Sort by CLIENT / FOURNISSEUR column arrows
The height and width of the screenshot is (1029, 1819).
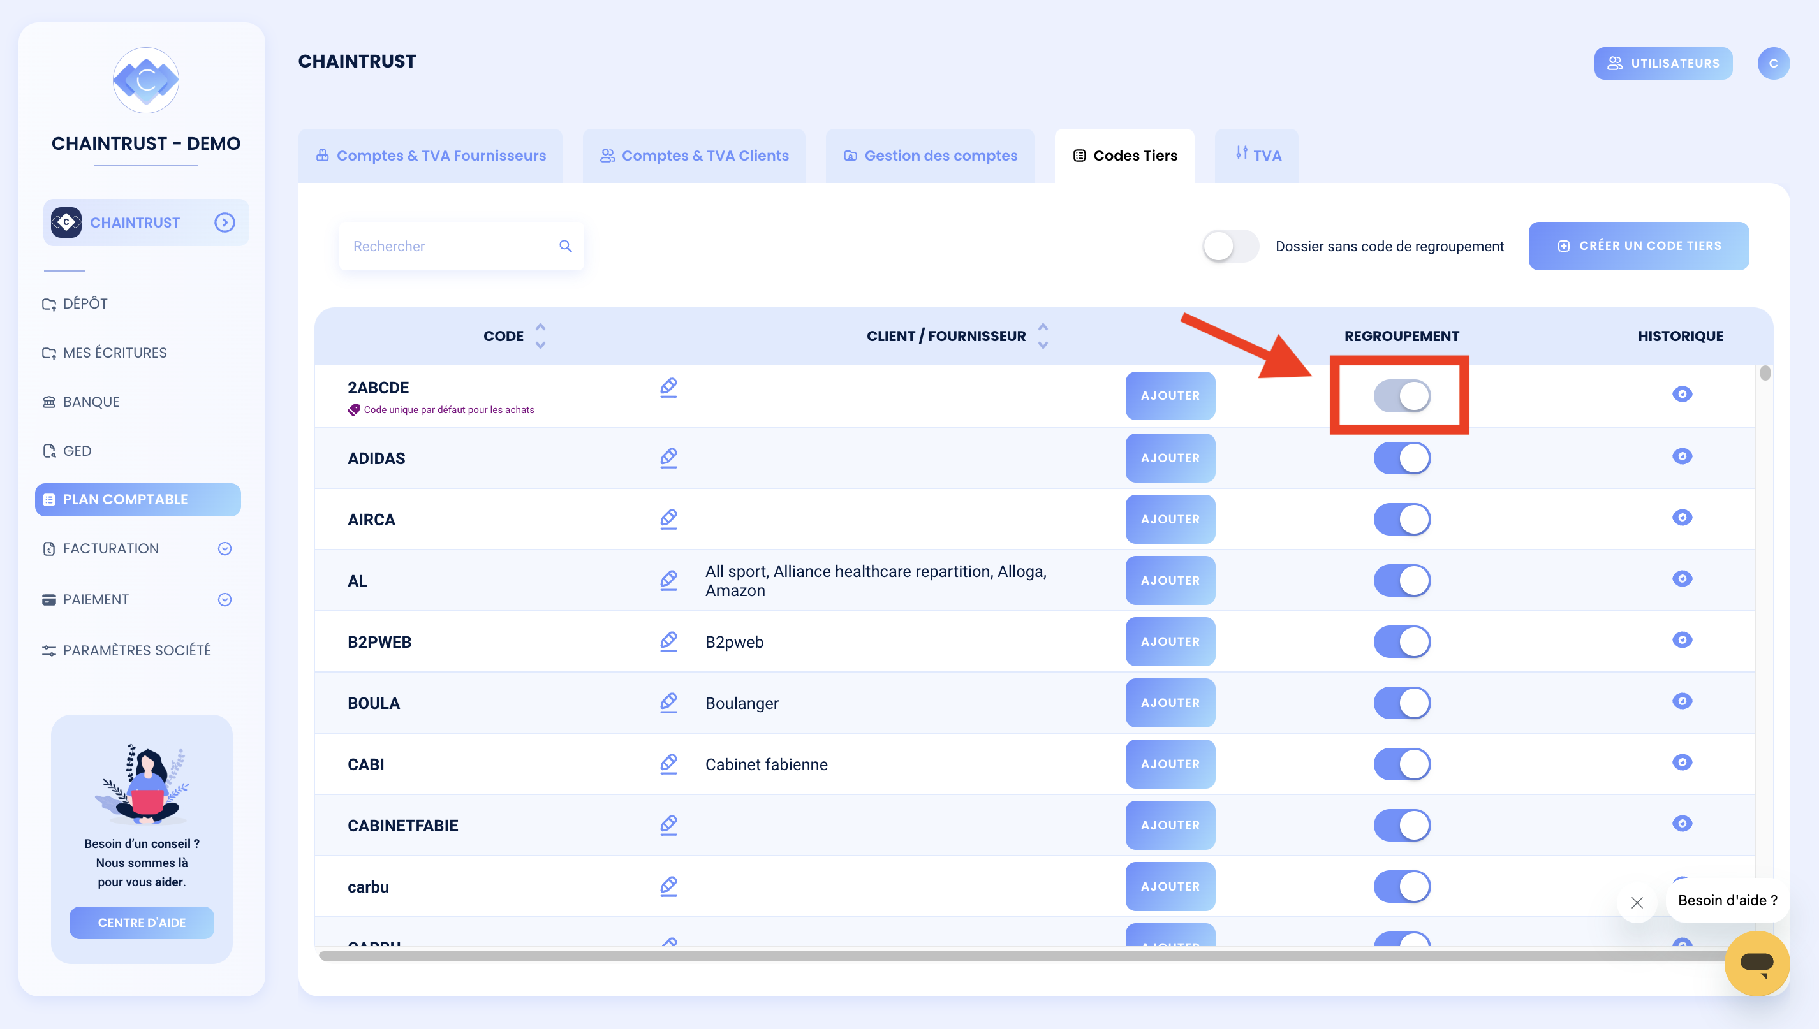(1043, 336)
